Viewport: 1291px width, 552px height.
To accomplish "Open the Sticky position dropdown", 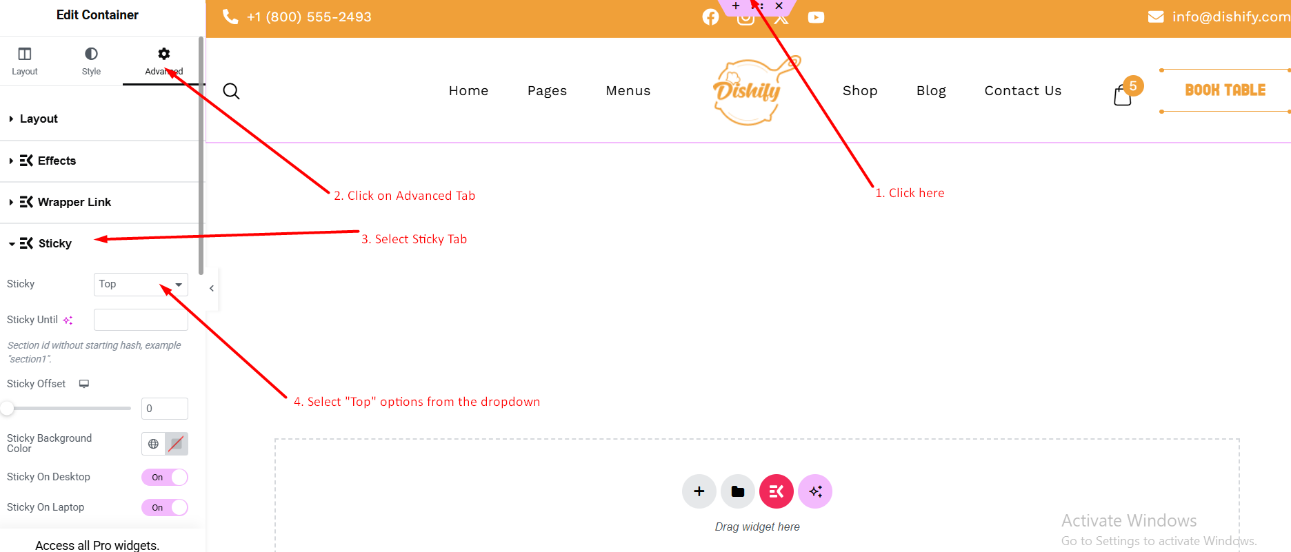I will 141,284.
